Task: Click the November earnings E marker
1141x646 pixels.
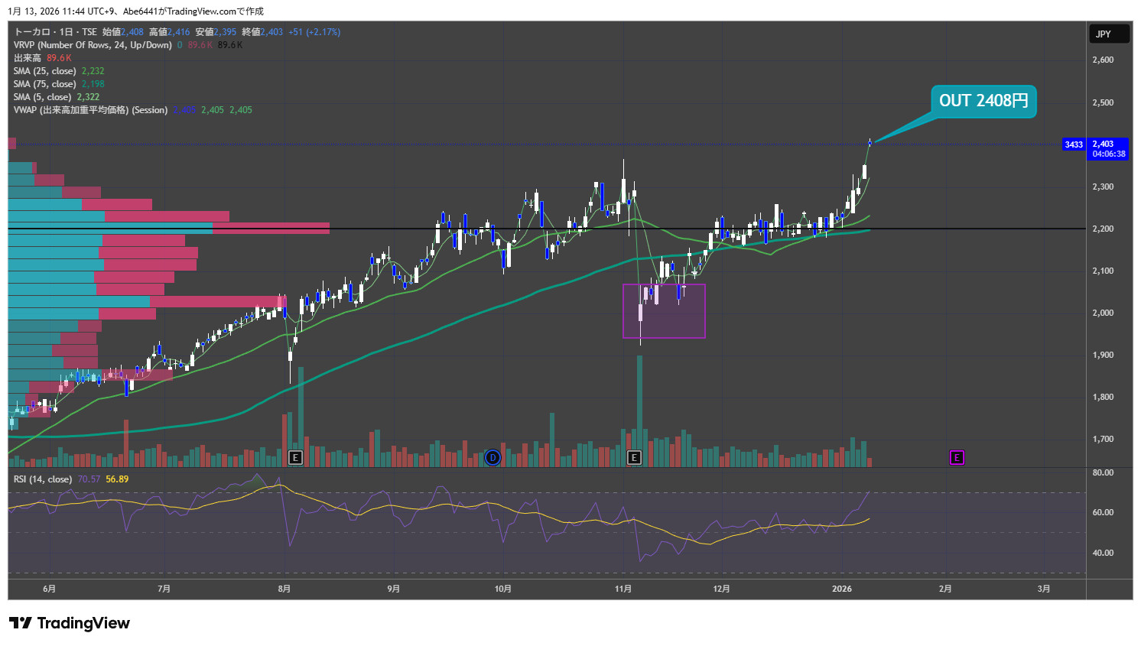Action: tap(634, 458)
